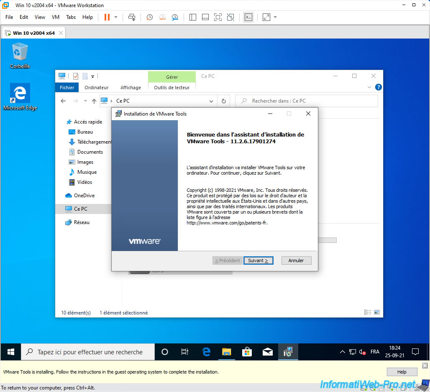This screenshot has width=430, height=392.
Task: Open Fichier tab in Explorer
Action: [67, 87]
